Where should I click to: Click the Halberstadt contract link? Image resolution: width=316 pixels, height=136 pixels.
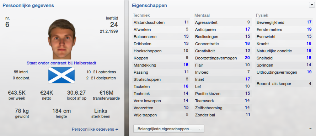coord(61,63)
